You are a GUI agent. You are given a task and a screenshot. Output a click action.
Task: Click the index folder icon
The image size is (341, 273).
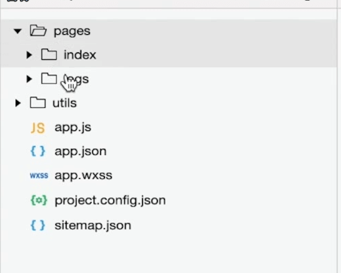(x=49, y=55)
